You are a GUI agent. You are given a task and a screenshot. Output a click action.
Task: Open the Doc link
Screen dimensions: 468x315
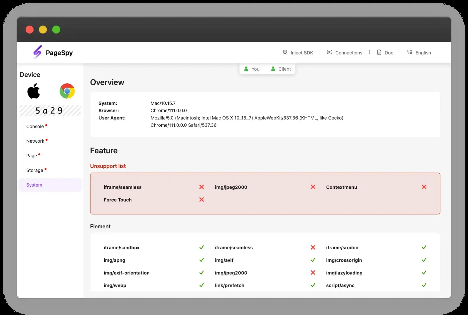click(389, 53)
